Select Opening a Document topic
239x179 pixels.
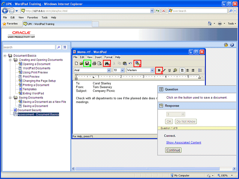(37, 64)
